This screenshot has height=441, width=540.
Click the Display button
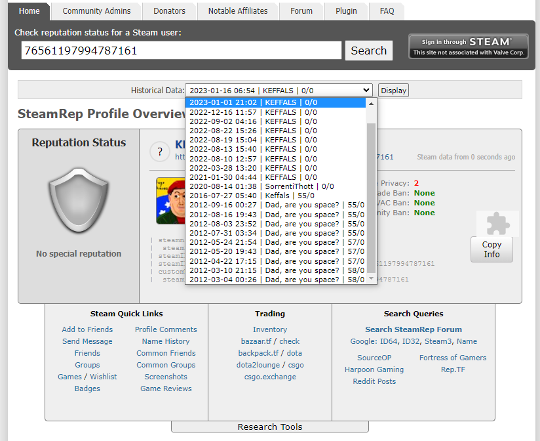coord(393,91)
